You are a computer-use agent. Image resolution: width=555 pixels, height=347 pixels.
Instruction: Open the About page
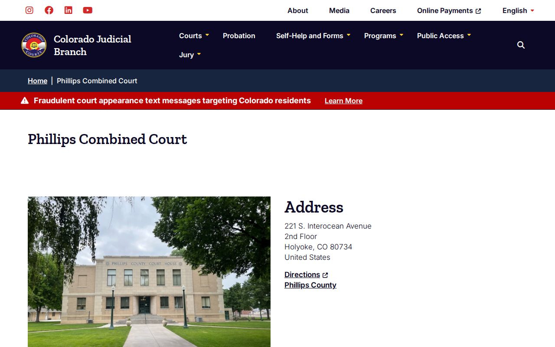298,10
